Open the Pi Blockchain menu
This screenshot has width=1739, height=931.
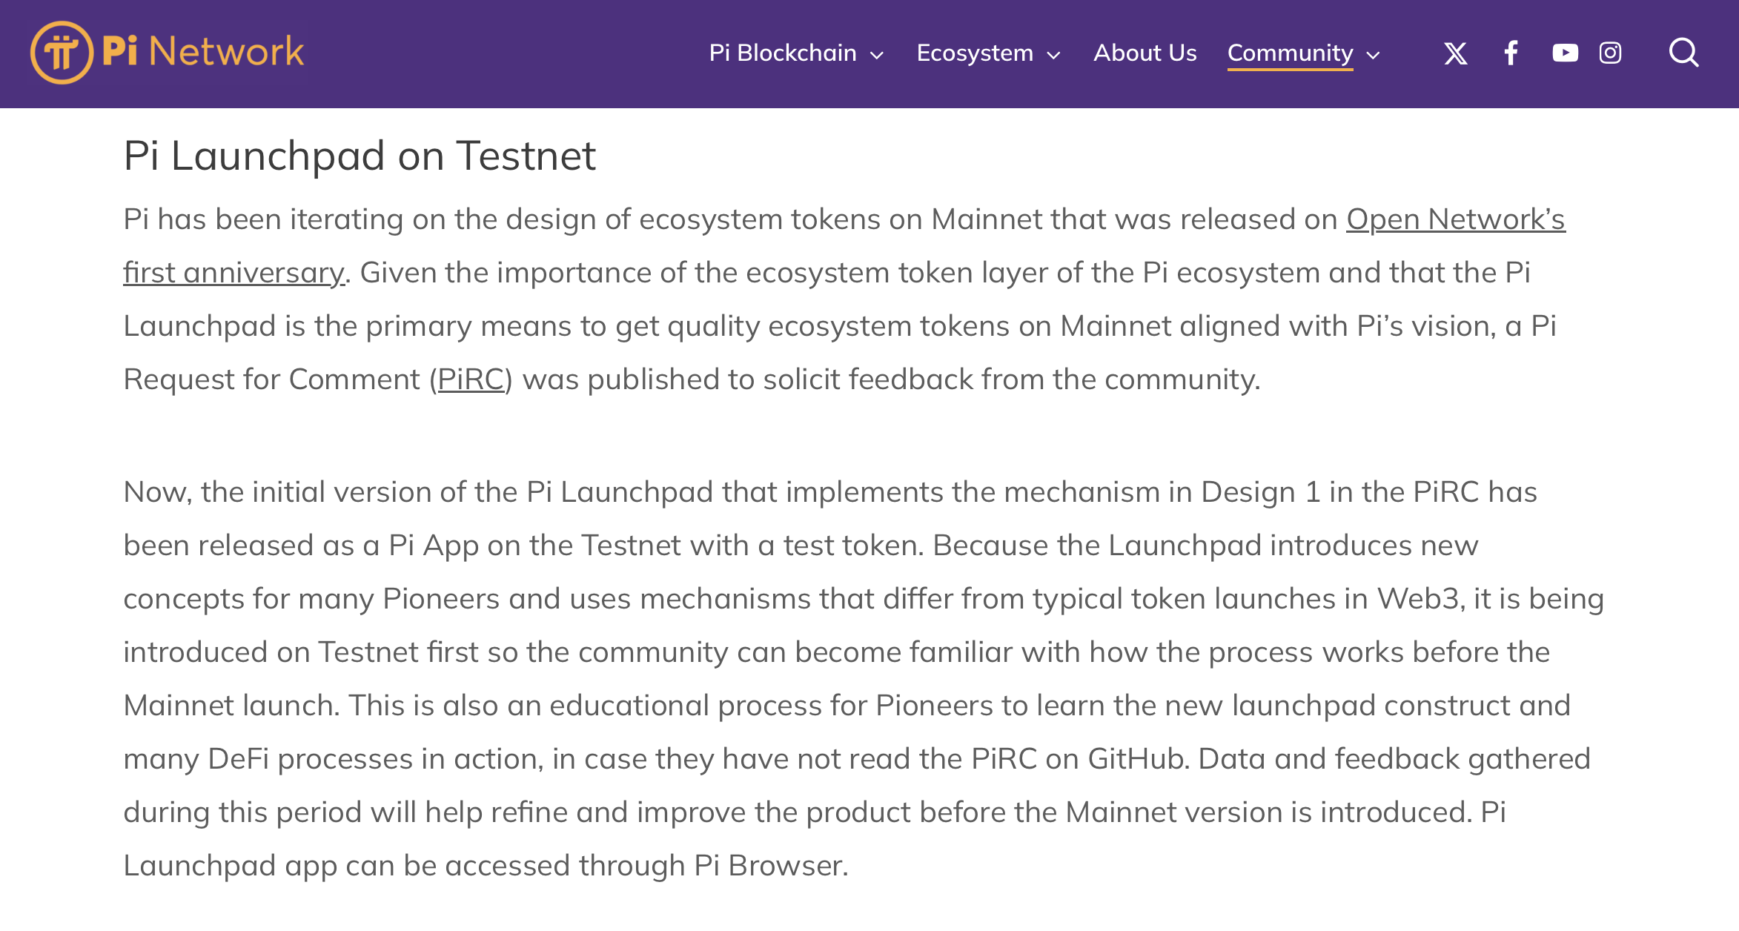[x=783, y=53]
